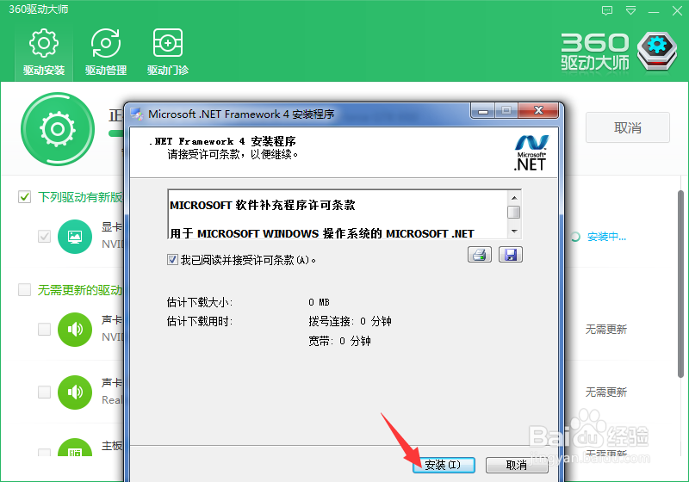689x482 pixels.
Task: Click the 安装(I) button
Action: pyautogui.click(x=444, y=465)
